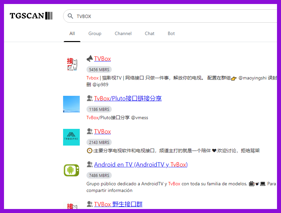Screen dimensions: 281x213
Task: Click group icon beside TvBox/Pluto link
Action: point(89,98)
